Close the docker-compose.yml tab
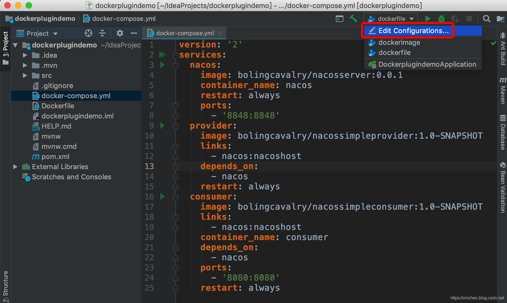Viewport: 507px width, 303px height. [x=220, y=33]
